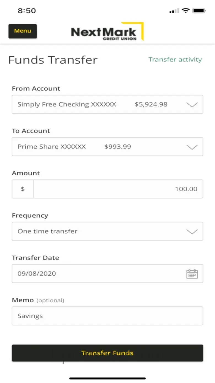The width and height of the screenshot is (215, 383).
Task: Expand the Frequency chevron arrow
Action: (x=192, y=231)
